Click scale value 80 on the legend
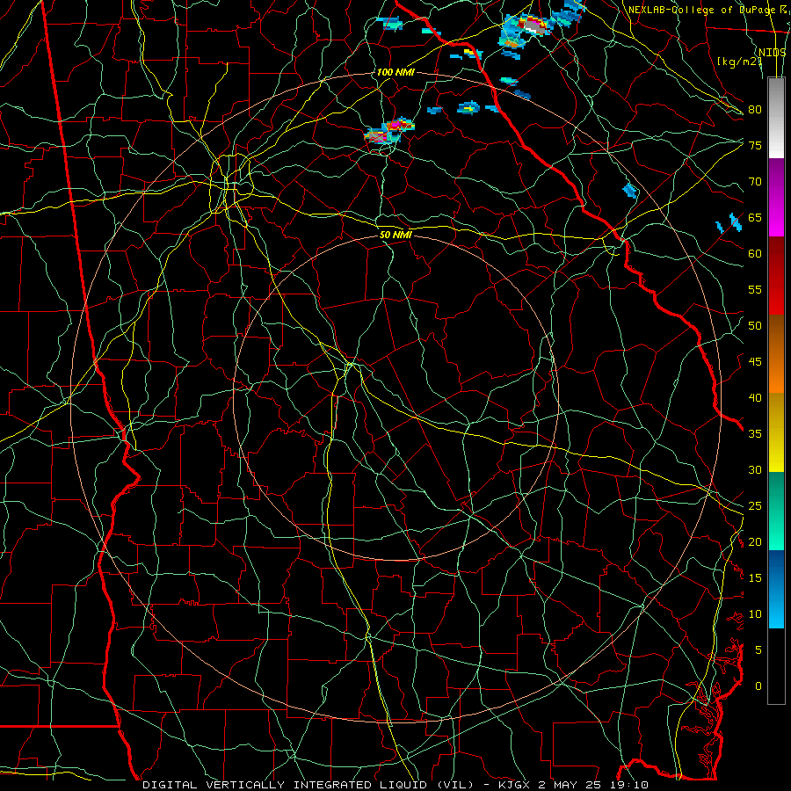This screenshot has height=791, width=791. [755, 110]
